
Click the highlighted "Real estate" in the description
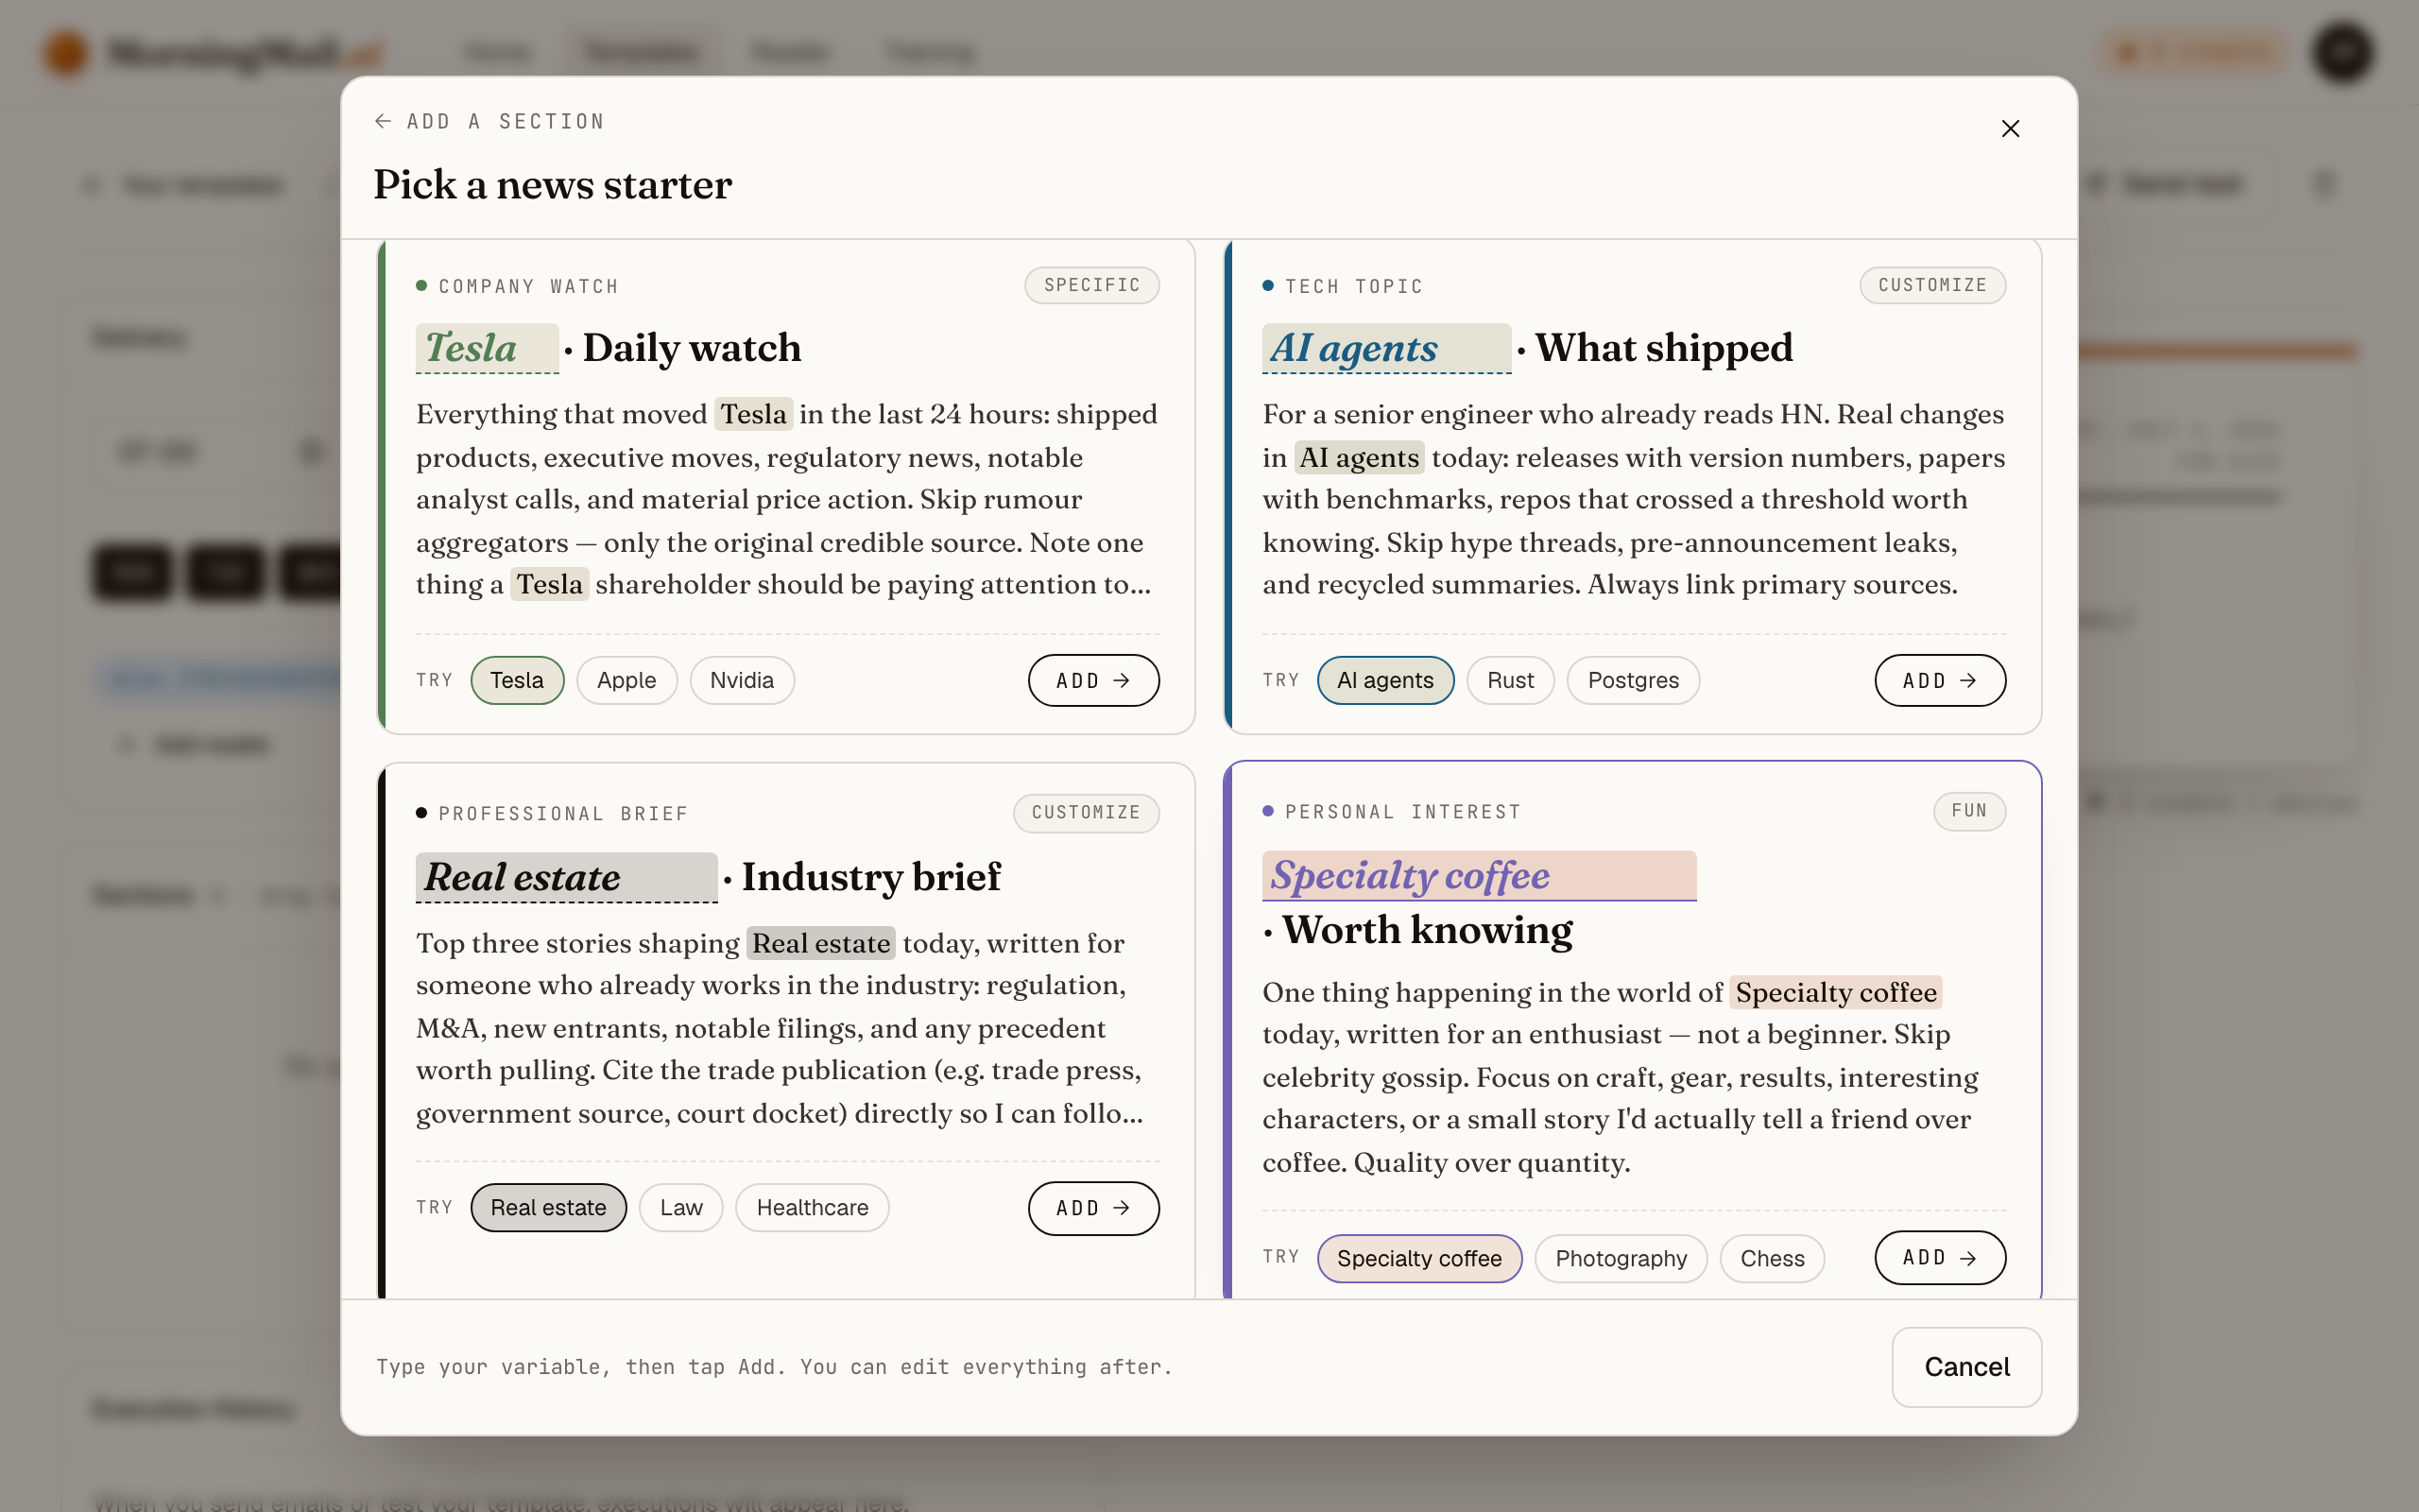[x=820, y=943]
